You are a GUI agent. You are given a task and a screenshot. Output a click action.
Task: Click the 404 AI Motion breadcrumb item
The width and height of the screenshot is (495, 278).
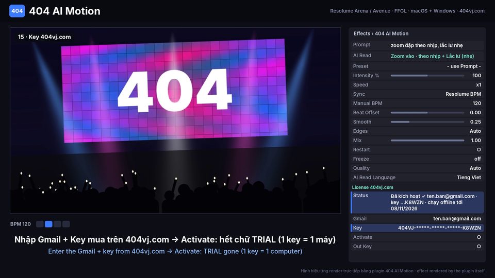tap(391, 33)
